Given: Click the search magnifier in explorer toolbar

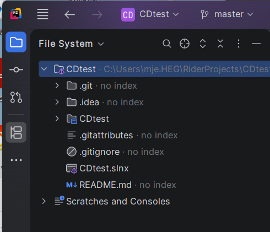Looking at the screenshot, I should (167, 44).
